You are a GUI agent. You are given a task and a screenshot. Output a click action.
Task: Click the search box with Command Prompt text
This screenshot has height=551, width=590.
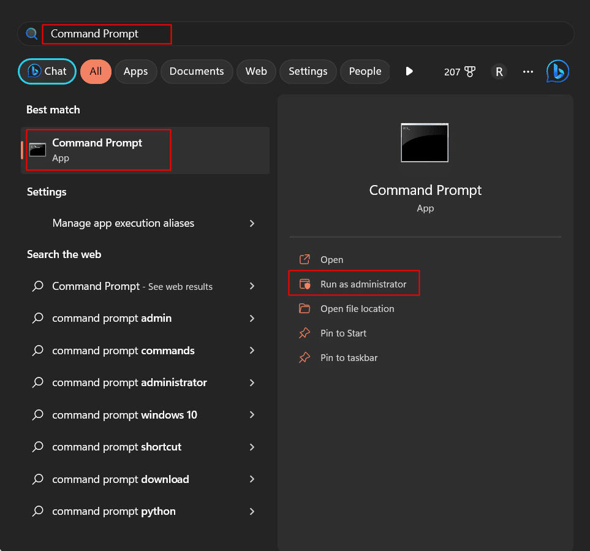tap(295, 34)
